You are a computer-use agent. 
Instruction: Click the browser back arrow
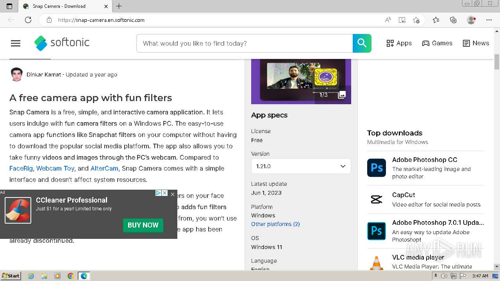click(11, 20)
